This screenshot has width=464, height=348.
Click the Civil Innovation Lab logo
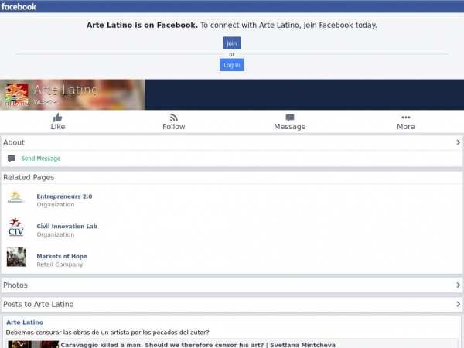[x=16, y=227]
